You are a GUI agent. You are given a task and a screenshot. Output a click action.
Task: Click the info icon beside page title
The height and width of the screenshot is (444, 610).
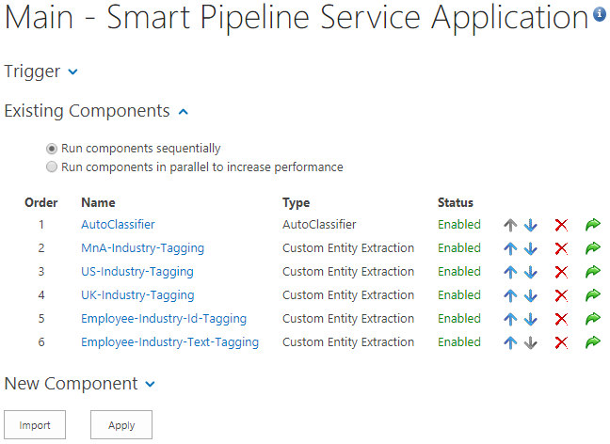pyautogui.click(x=599, y=15)
